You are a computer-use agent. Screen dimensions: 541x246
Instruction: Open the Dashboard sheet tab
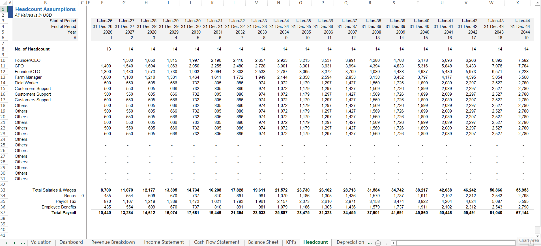point(71,242)
